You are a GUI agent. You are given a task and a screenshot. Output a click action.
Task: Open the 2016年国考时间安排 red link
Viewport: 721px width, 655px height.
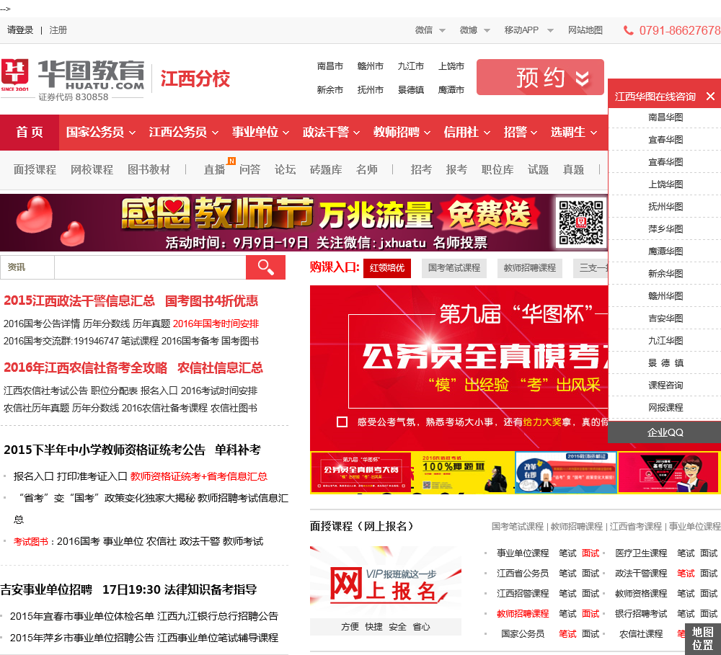pyautogui.click(x=216, y=324)
